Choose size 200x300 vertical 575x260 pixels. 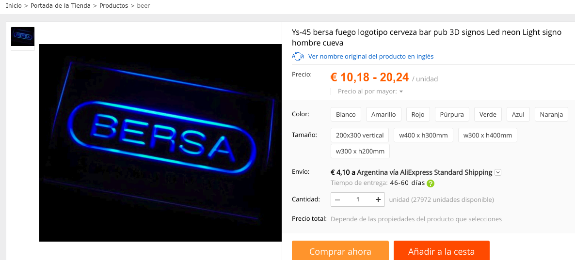point(360,135)
